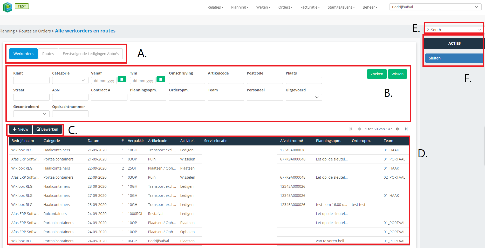Select the Ophalen activity cell
485x249 pixels.
pyautogui.click(x=187, y=232)
